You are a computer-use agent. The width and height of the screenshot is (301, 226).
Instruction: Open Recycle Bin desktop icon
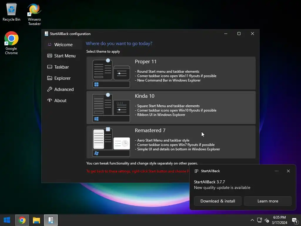coord(11,12)
